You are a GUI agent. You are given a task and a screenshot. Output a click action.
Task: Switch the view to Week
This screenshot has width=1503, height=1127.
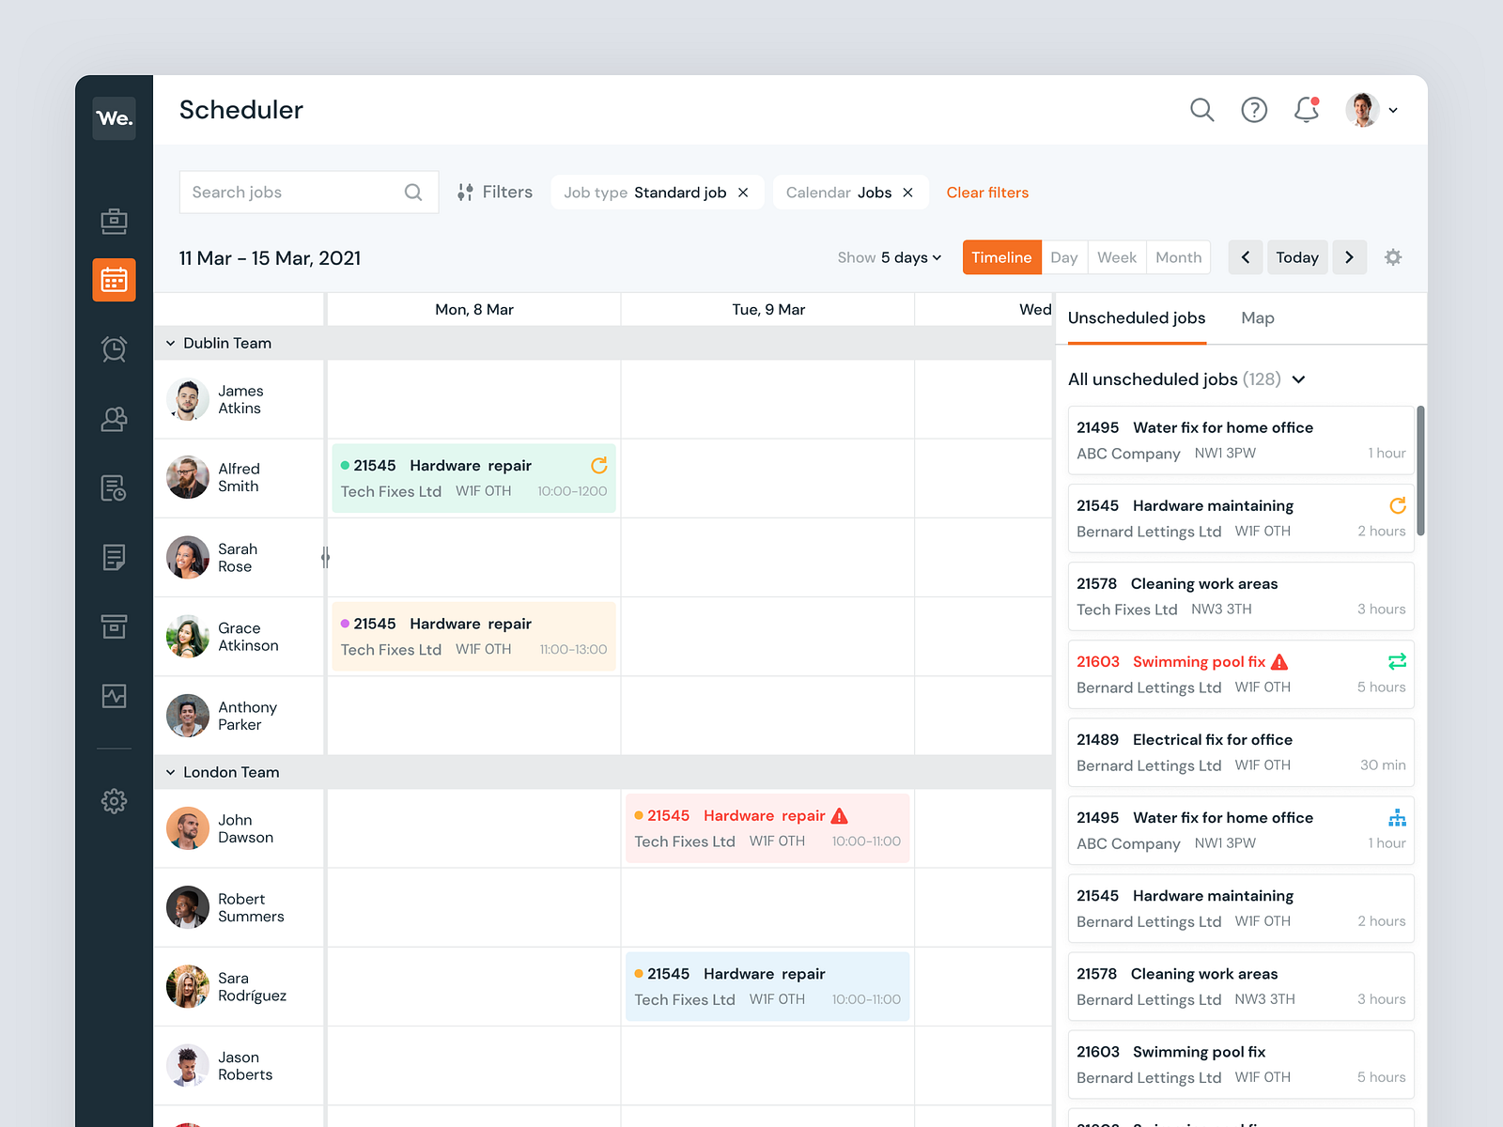click(x=1117, y=257)
